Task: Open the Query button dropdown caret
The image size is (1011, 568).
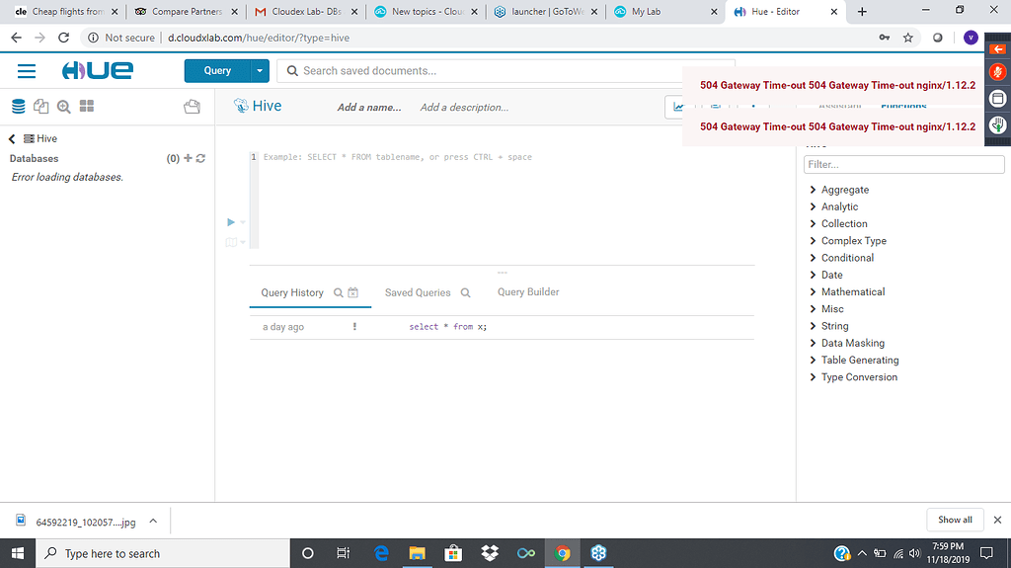Action: (260, 71)
